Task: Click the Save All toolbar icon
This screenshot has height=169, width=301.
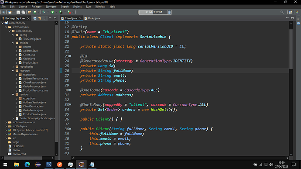Action: click(x=23, y=12)
